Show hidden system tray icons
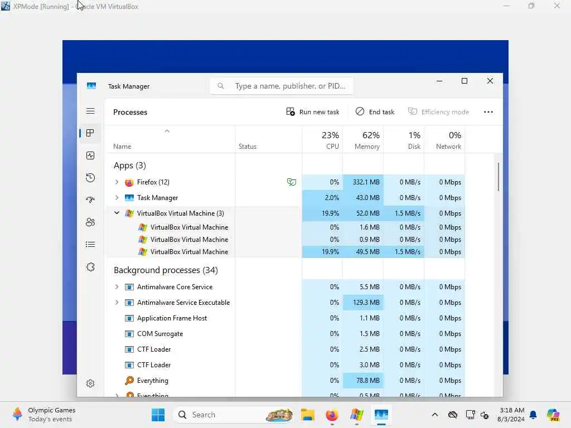Image resolution: width=571 pixels, height=428 pixels. (x=435, y=415)
